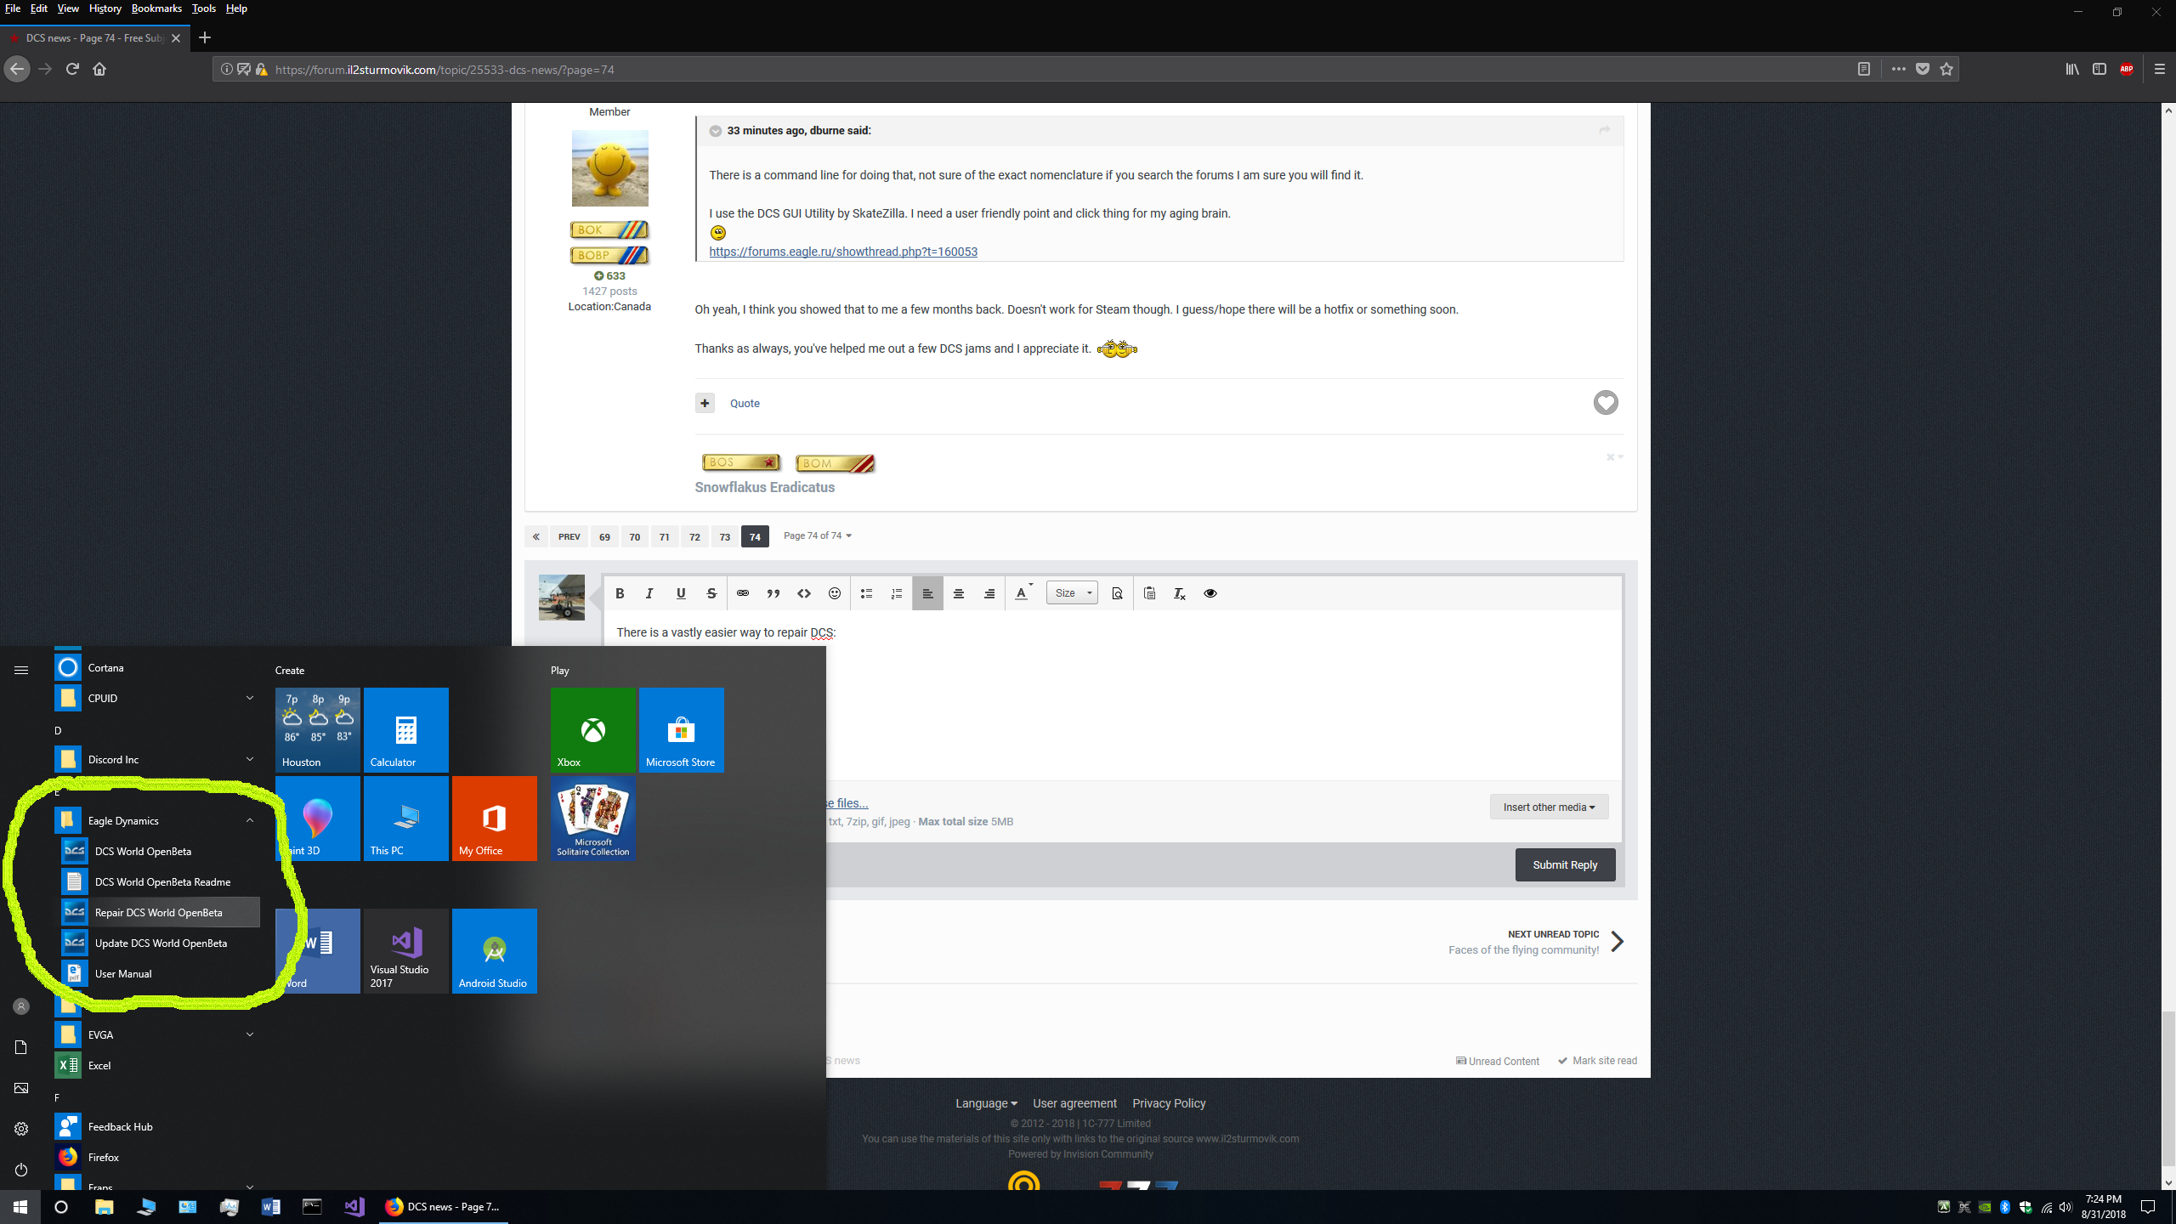Apply italic formatting in the editor
2176x1224 pixels.
click(649, 593)
